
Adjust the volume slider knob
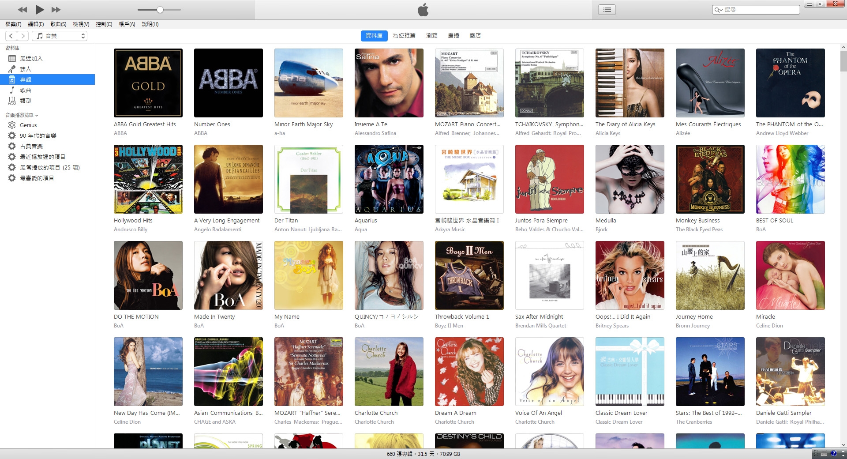pos(160,10)
